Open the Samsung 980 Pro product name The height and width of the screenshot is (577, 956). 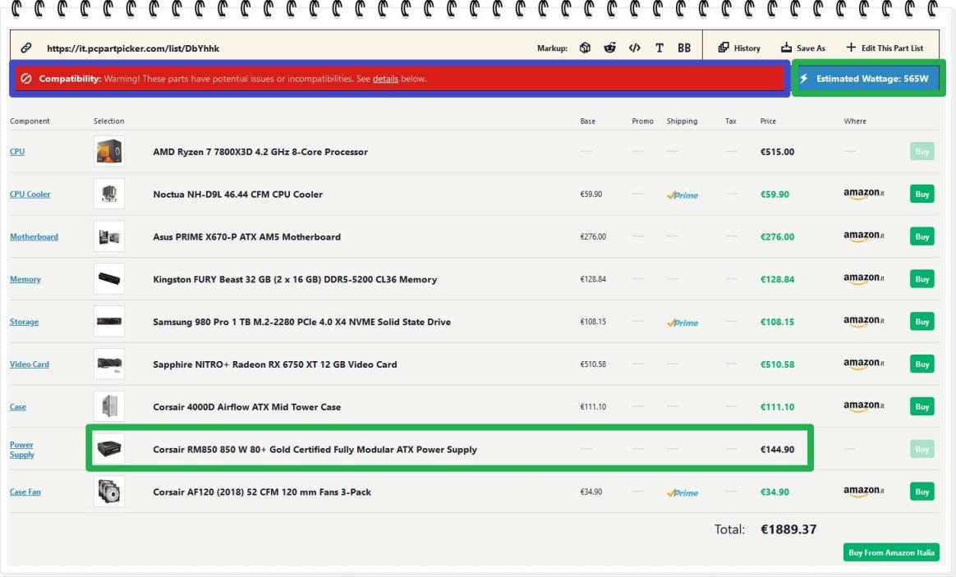[301, 322]
